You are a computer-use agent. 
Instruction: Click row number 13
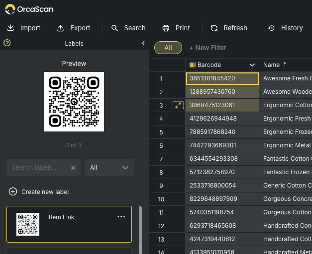[x=161, y=240]
